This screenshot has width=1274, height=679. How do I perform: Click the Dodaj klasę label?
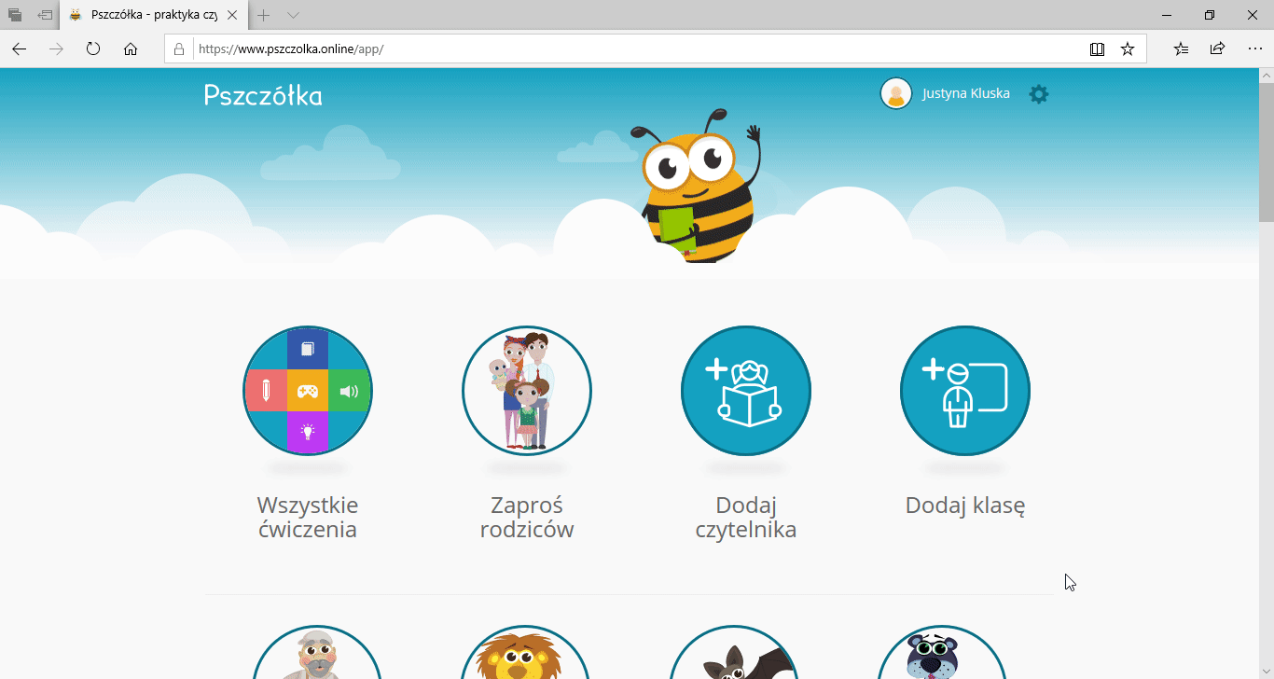point(965,506)
